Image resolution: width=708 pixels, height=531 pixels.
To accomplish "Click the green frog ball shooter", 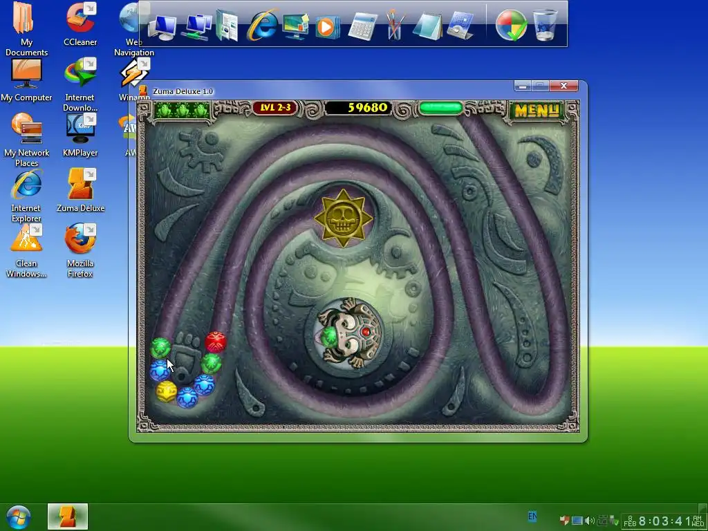I will coord(348,333).
